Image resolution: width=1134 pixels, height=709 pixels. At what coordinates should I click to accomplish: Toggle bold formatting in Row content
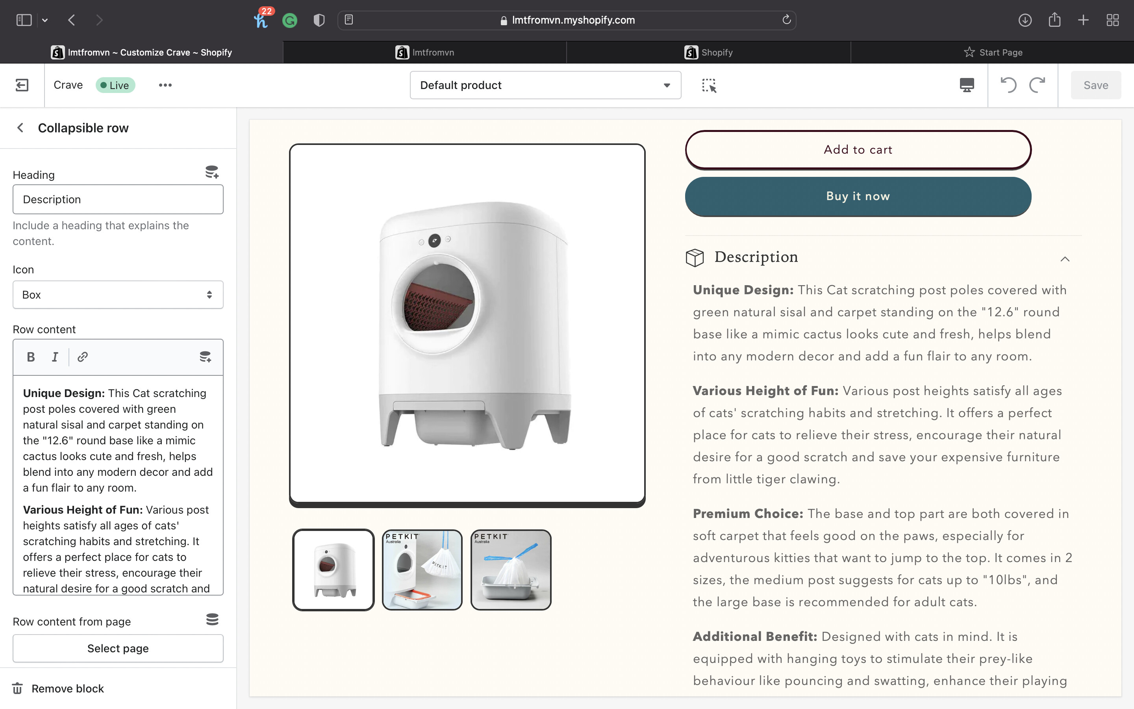click(31, 357)
